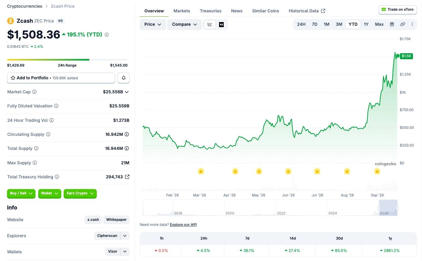Open chart more options three-dot menu
This screenshot has height=261, width=422.
pos(412,24)
